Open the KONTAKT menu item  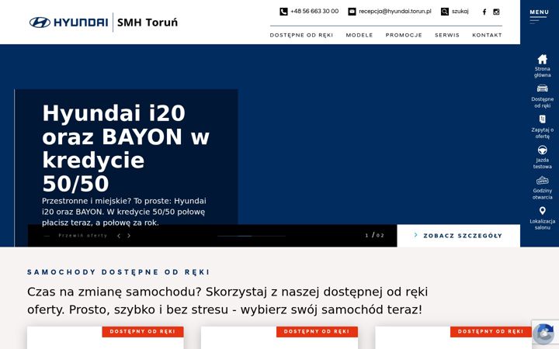(487, 35)
